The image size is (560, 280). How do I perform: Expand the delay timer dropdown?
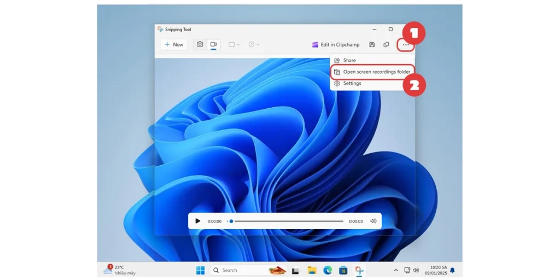(x=254, y=44)
